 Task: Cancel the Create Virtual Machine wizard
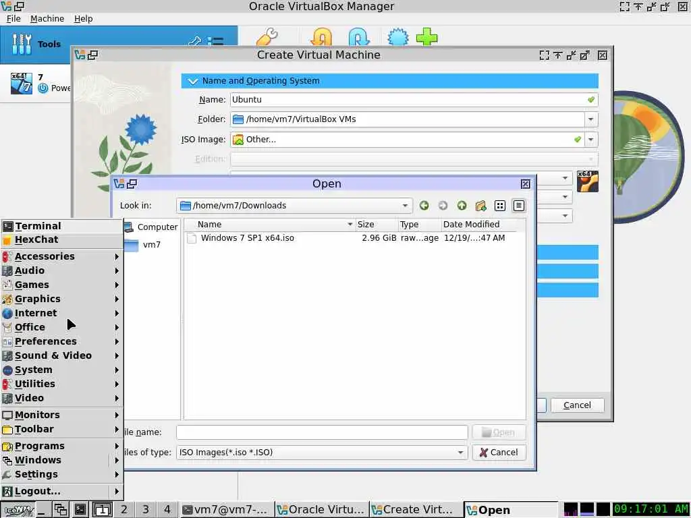tap(577, 405)
